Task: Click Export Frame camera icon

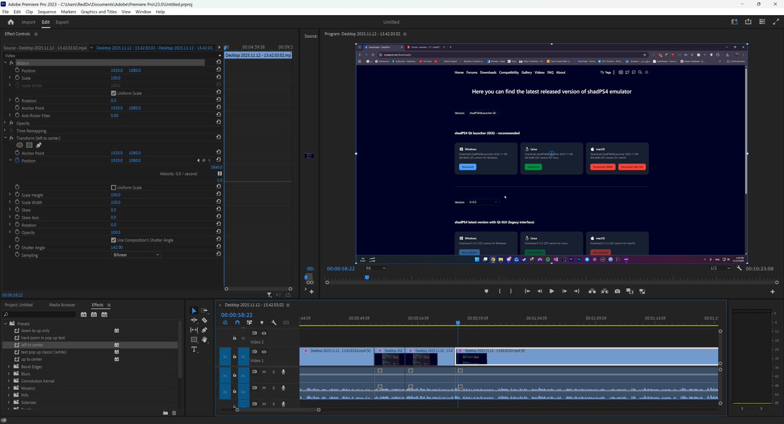Action: click(617, 291)
